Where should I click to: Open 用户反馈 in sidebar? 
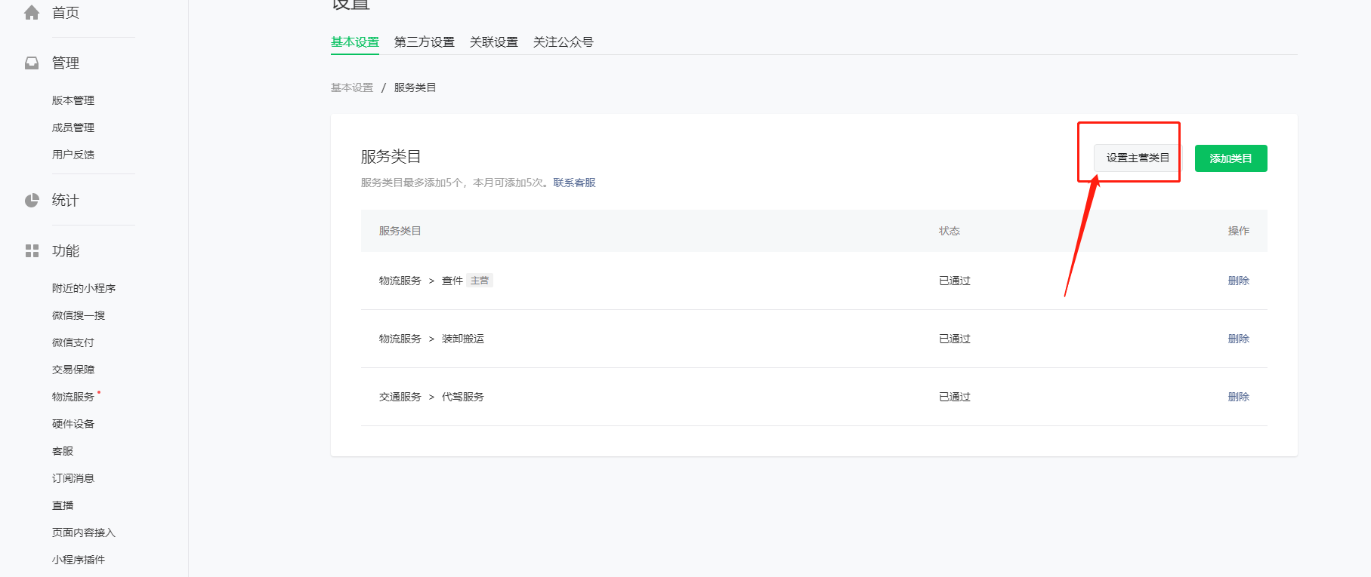tap(73, 155)
